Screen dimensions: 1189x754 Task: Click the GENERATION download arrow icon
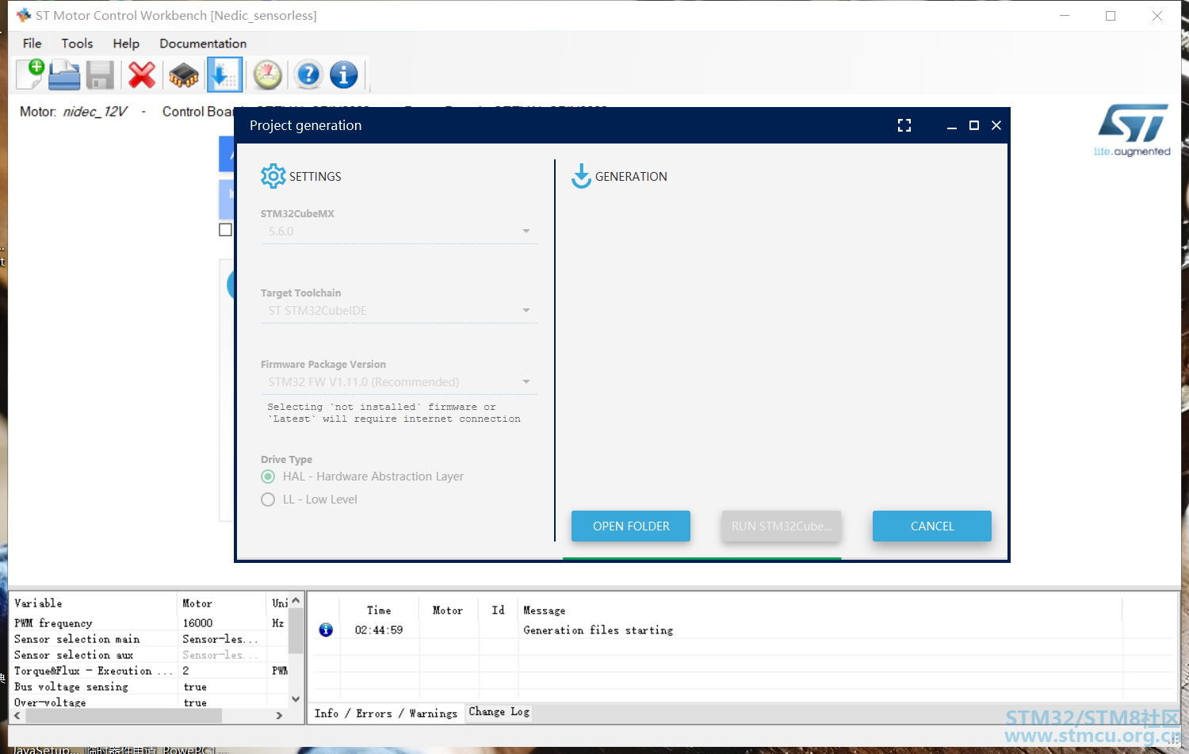coord(581,176)
